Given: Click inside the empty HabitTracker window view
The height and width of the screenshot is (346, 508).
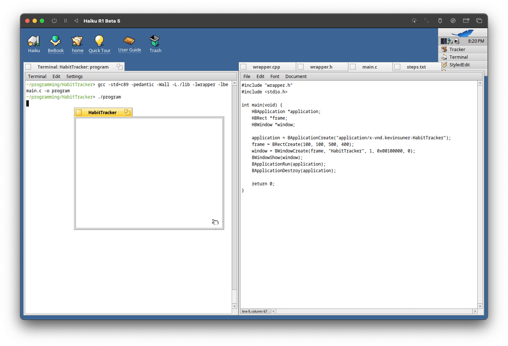Looking at the screenshot, I should point(149,173).
